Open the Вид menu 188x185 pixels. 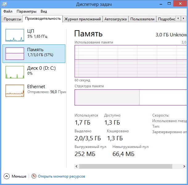[x=44, y=11]
